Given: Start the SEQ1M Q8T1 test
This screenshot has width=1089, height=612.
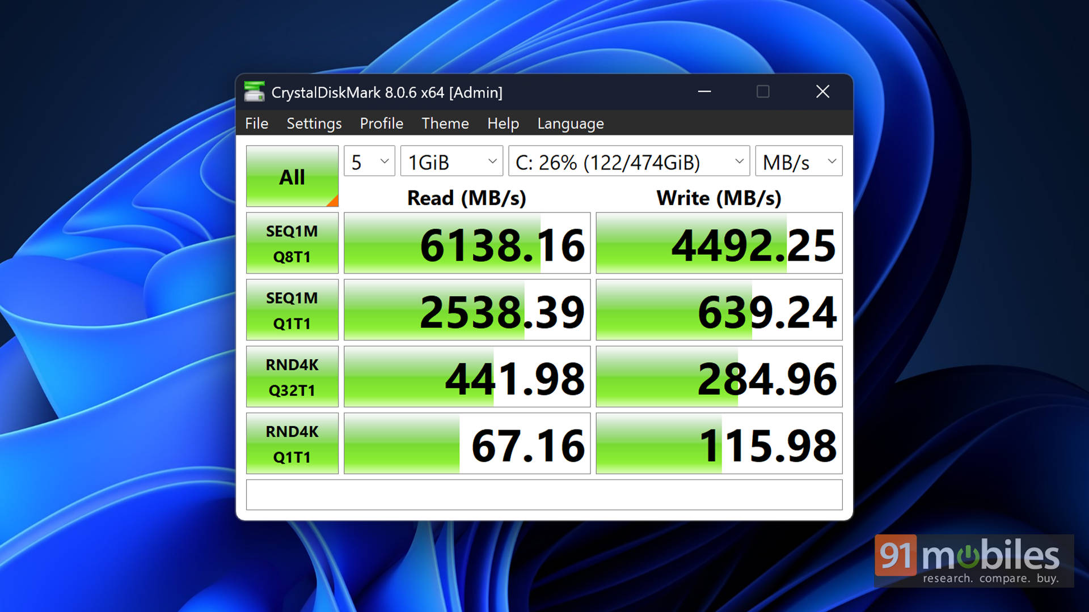Looking at the screenshot, I should [292, 243].
